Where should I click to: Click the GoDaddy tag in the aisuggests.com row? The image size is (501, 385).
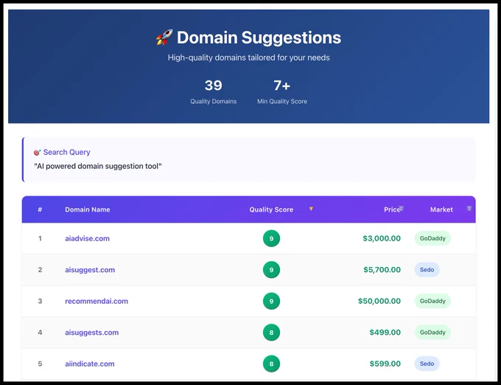tap(432, 333)
